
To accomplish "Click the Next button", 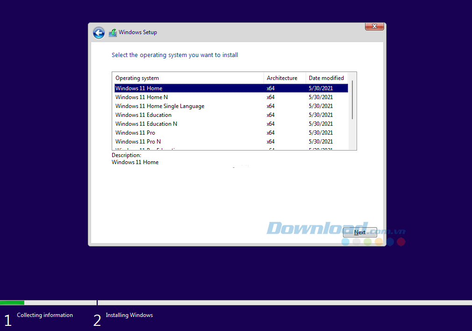I will [360, 232].
